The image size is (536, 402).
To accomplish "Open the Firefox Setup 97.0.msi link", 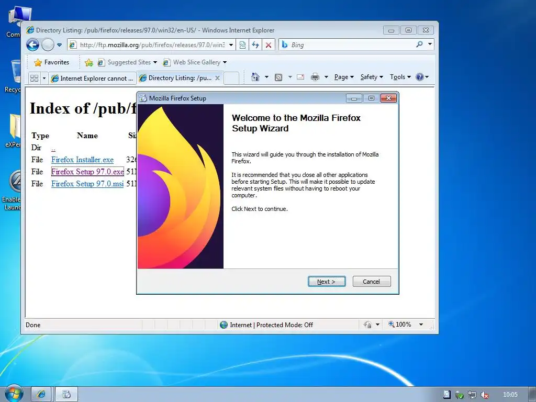I will [87, 184].
